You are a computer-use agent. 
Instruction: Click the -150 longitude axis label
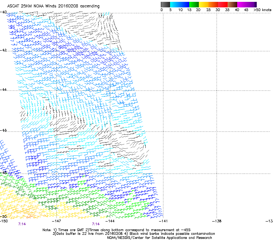coord(4,221)
